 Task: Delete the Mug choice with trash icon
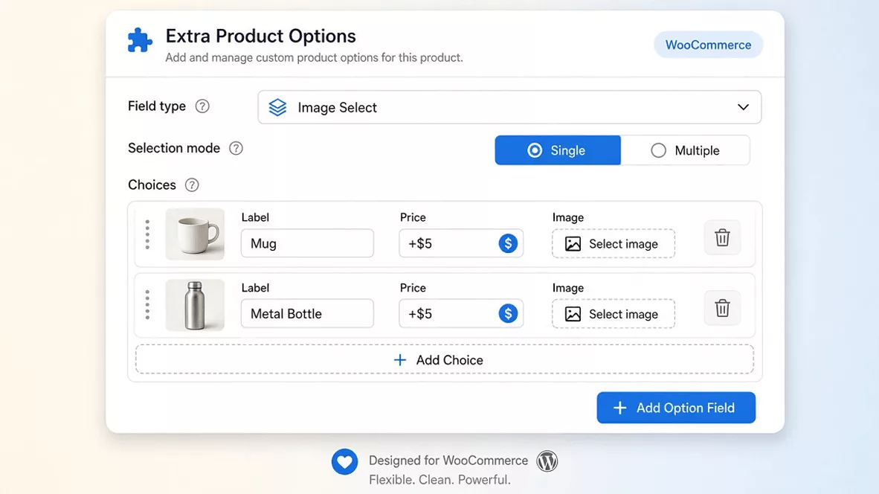pyautogui.click(x=722, y=238)
